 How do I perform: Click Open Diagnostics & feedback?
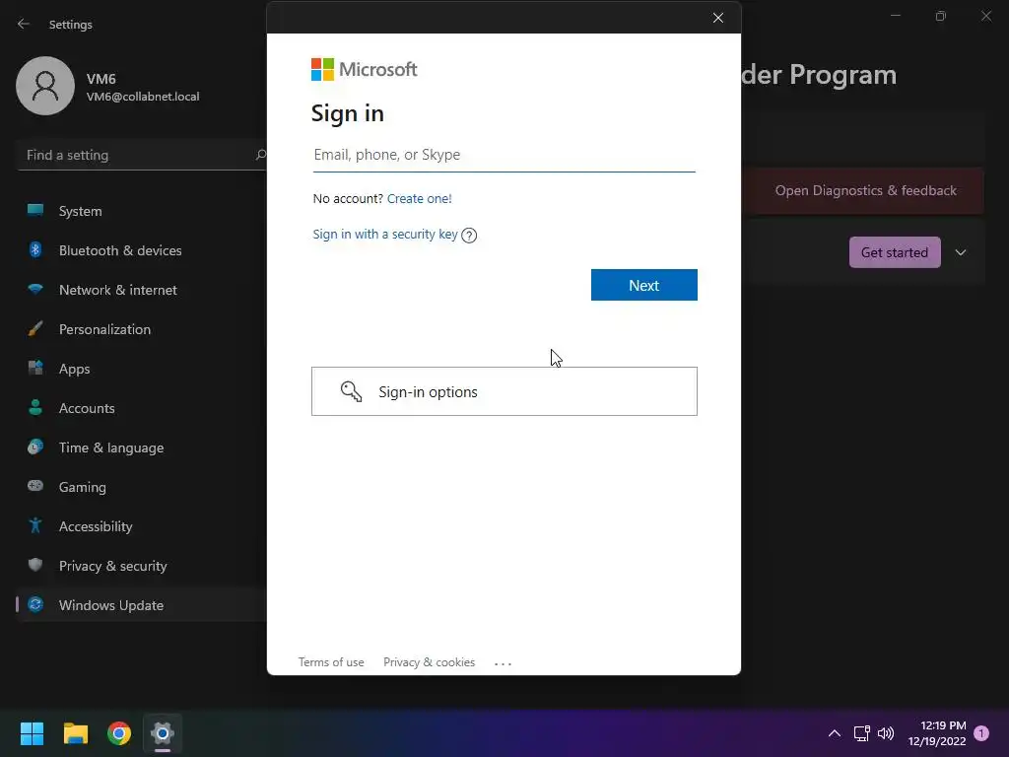(865, 190)
